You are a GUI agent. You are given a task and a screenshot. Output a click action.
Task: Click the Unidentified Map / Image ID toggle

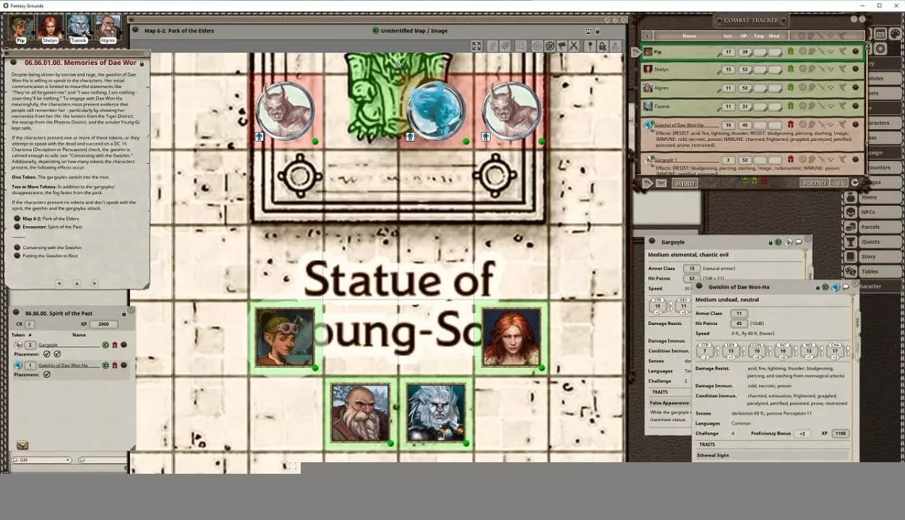[375, 30]
